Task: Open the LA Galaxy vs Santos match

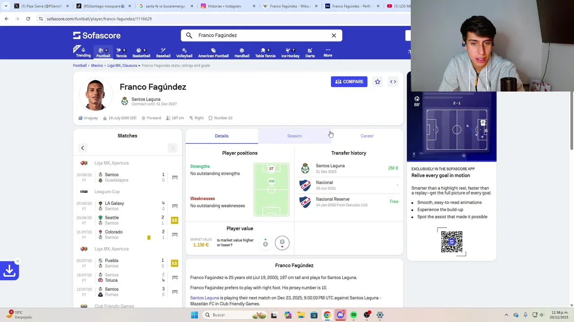Action: click(127, 206)
